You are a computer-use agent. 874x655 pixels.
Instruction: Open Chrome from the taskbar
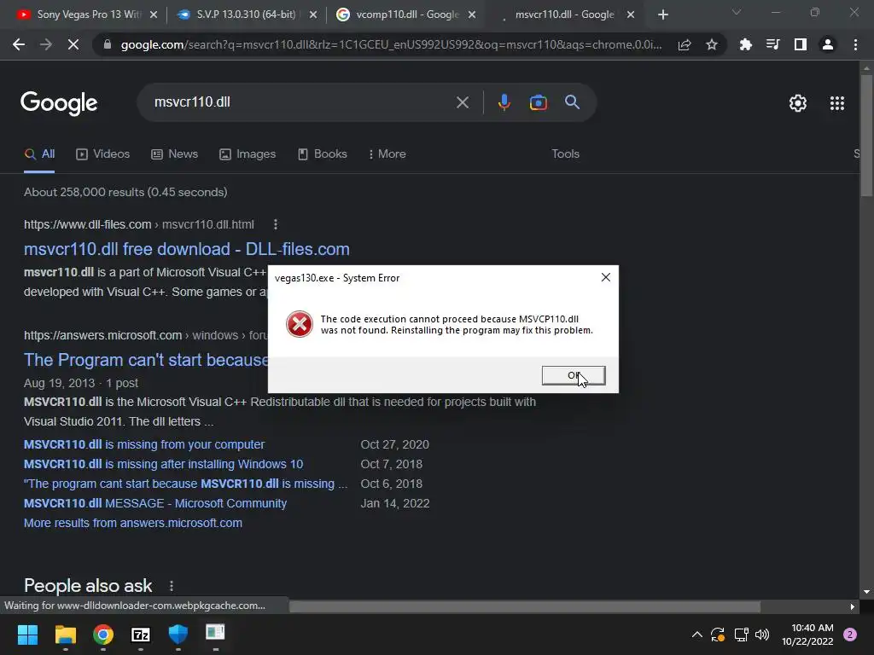pyautogui.click(x=103, y=635)
